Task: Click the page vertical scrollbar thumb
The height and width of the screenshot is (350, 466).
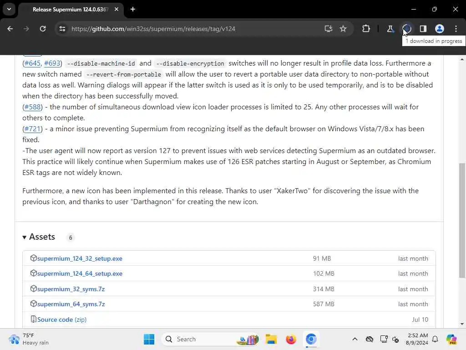Action: 462,220
